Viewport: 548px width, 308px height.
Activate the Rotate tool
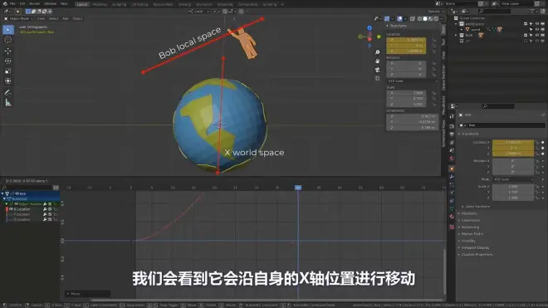pos(8,61)
